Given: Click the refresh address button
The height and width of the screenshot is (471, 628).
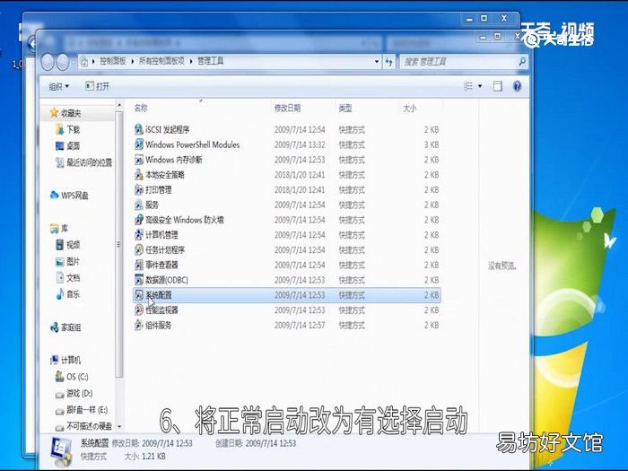Looking at the screenshot, I should 388,62.
